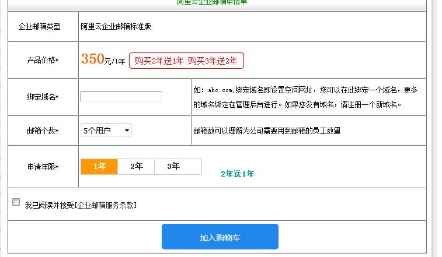Screen dimensions: 442x257
Task: Click the 绑定域名* label
Action: [x=43, y=97]
